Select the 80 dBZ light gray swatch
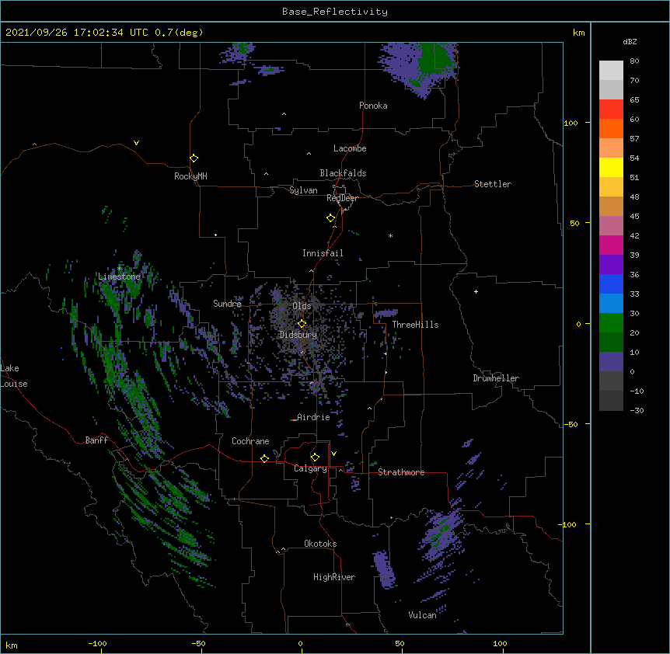Screen dimensions: 670x654 tap(611, 71)
